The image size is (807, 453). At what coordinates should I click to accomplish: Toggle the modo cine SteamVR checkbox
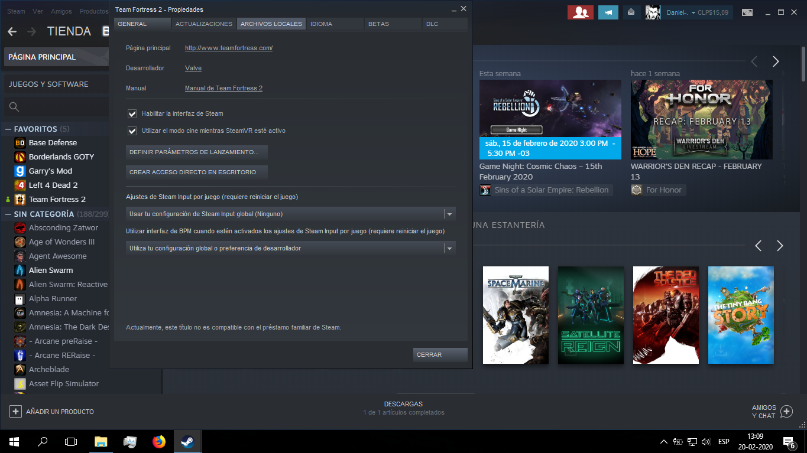pos(132,131)
